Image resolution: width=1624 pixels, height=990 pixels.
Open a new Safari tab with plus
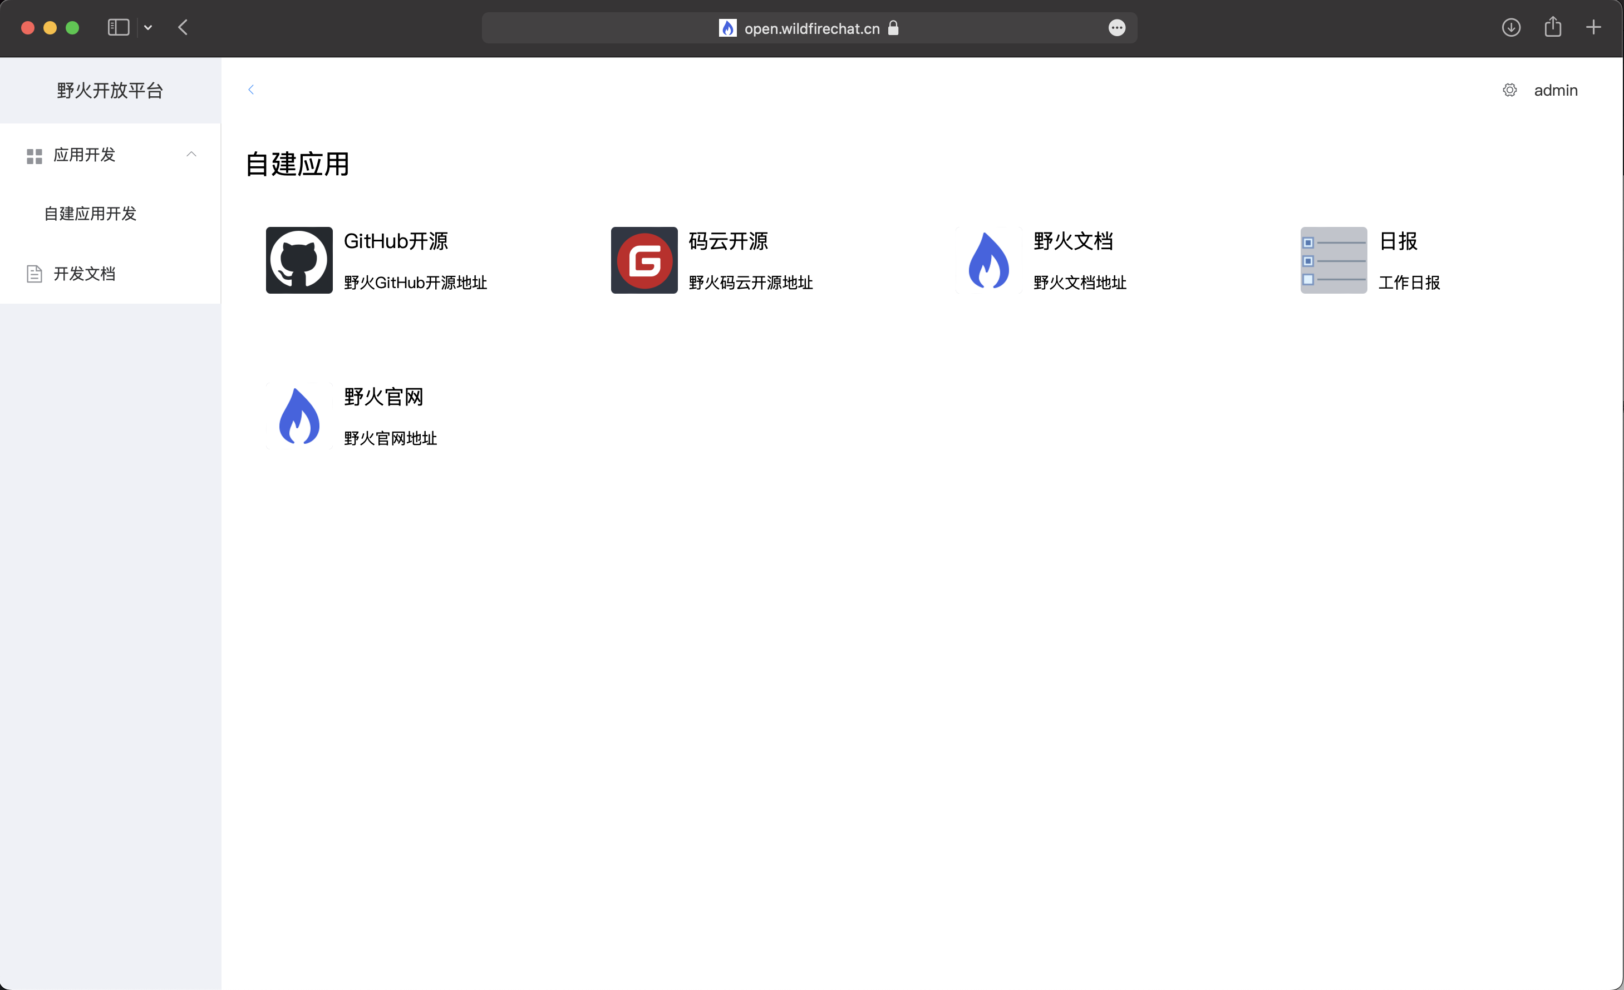tap(1594, 28)
